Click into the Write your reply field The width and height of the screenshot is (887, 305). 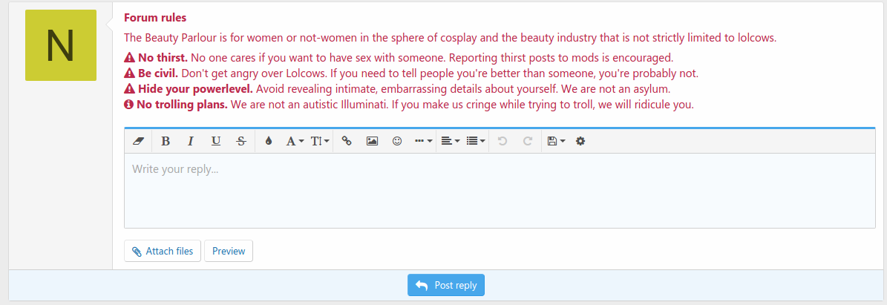(500, 191)
